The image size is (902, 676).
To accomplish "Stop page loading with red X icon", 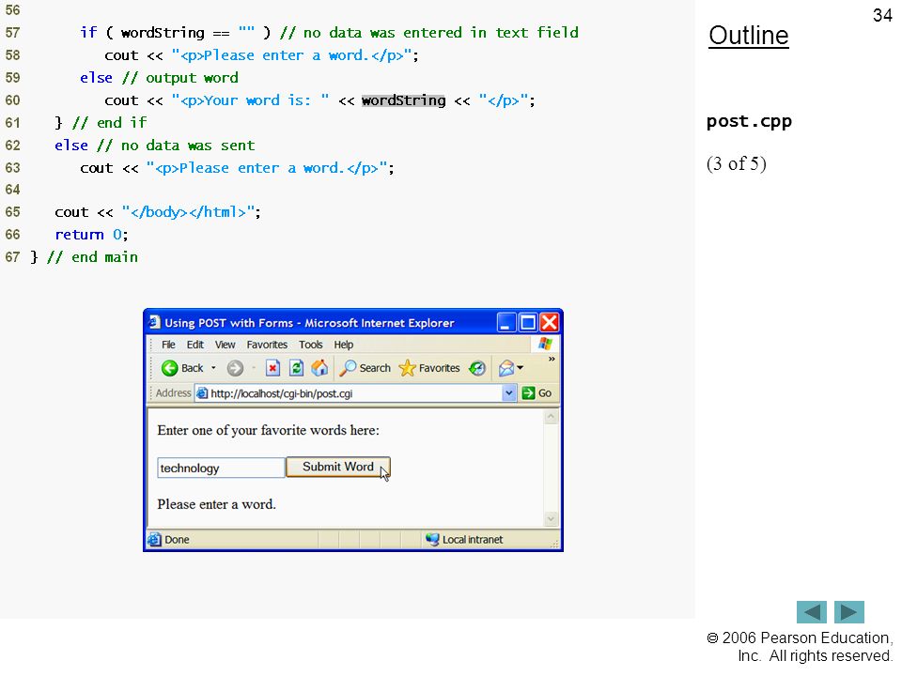I will click(272, 368).
